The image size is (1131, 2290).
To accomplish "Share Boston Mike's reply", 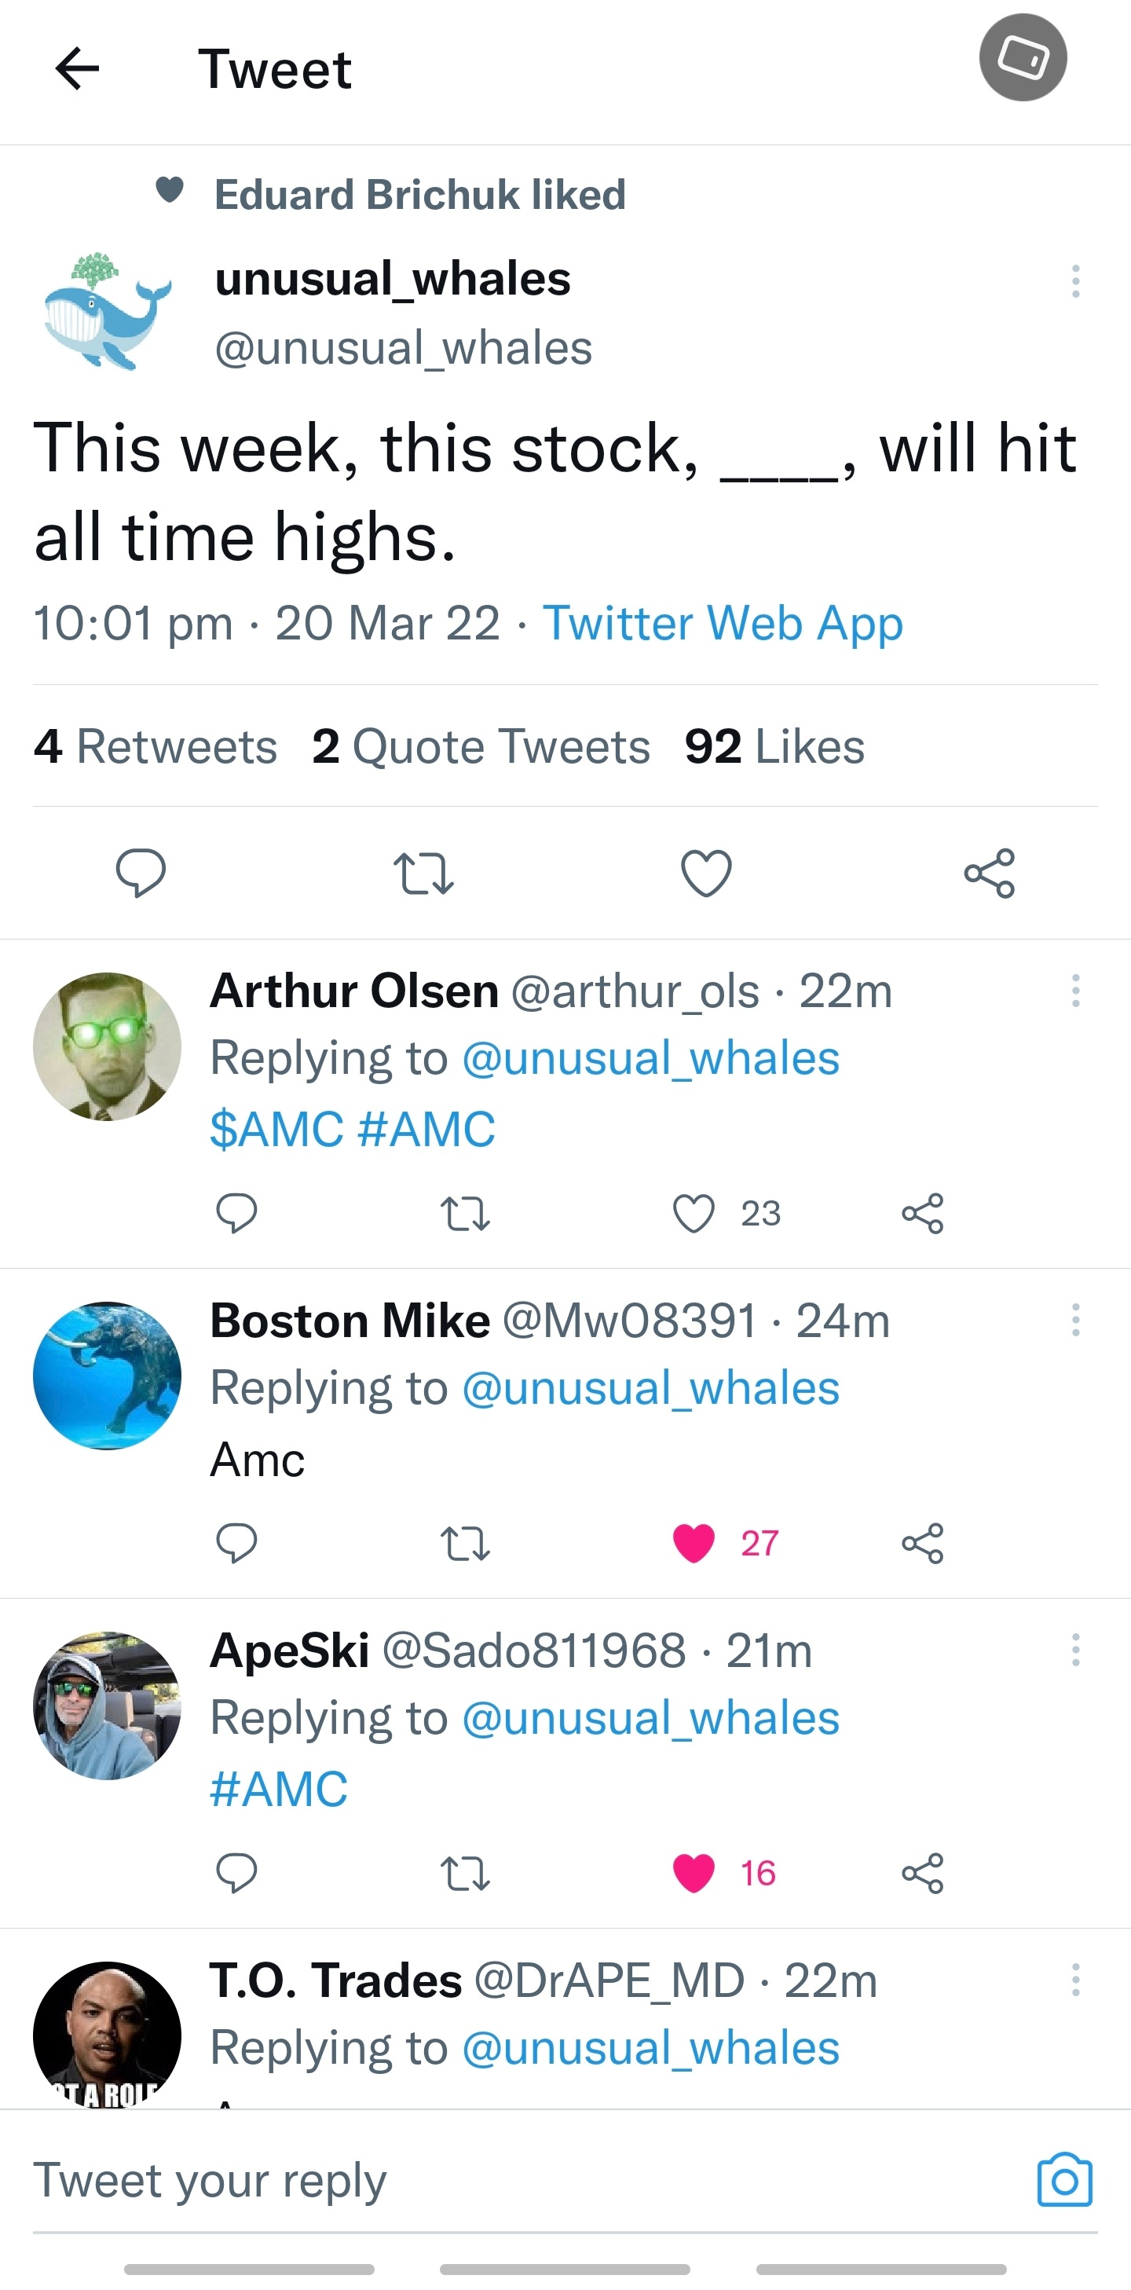I will point(922,1543).
